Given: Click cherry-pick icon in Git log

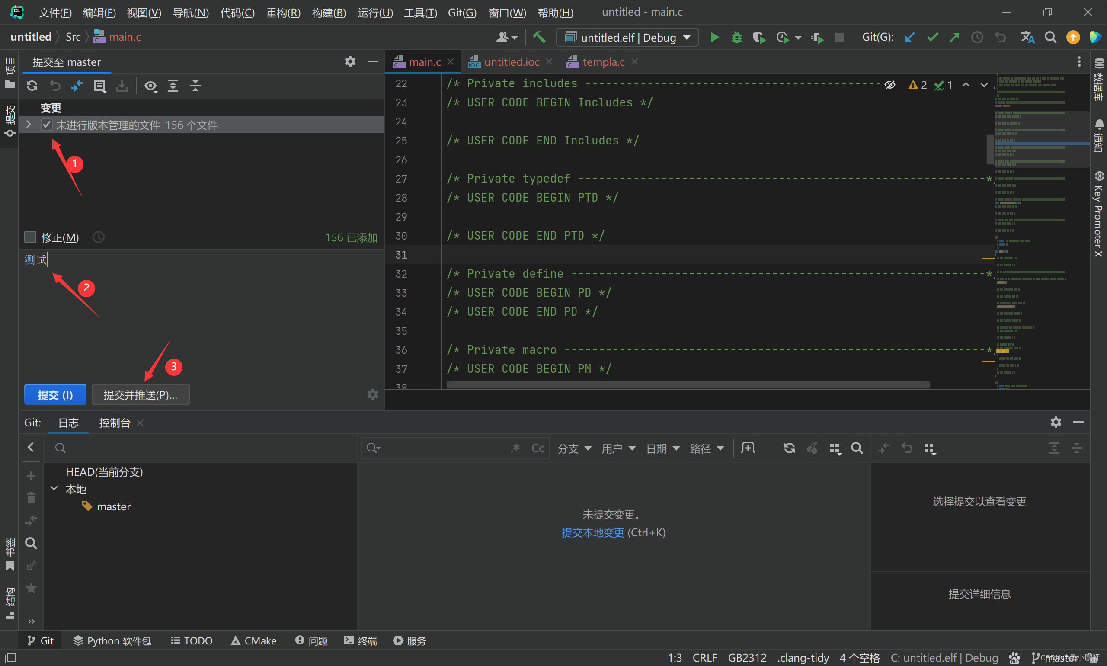Looking at the screenshot, I should (812, 448).
